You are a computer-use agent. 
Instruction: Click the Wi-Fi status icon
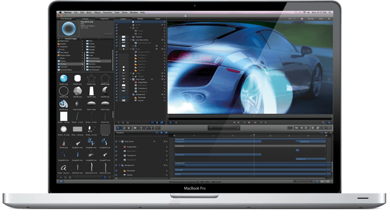point(304,12)
